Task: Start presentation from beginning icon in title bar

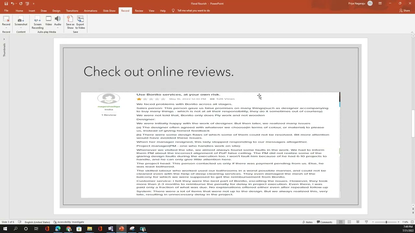Action: (27, 4)
